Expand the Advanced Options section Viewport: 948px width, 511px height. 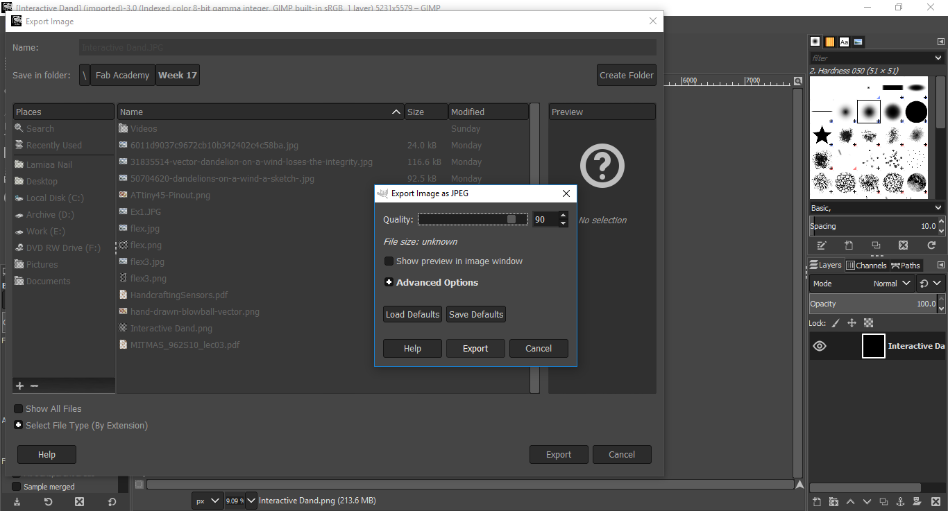[389, 282]
